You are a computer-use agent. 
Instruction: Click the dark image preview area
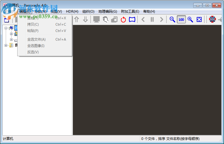tap(147, 80)
